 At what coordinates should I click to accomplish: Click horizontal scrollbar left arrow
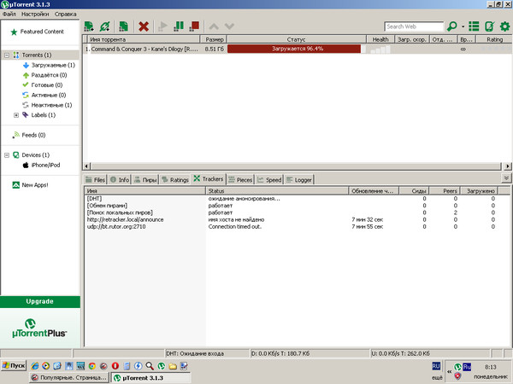(x=86, y=166)
